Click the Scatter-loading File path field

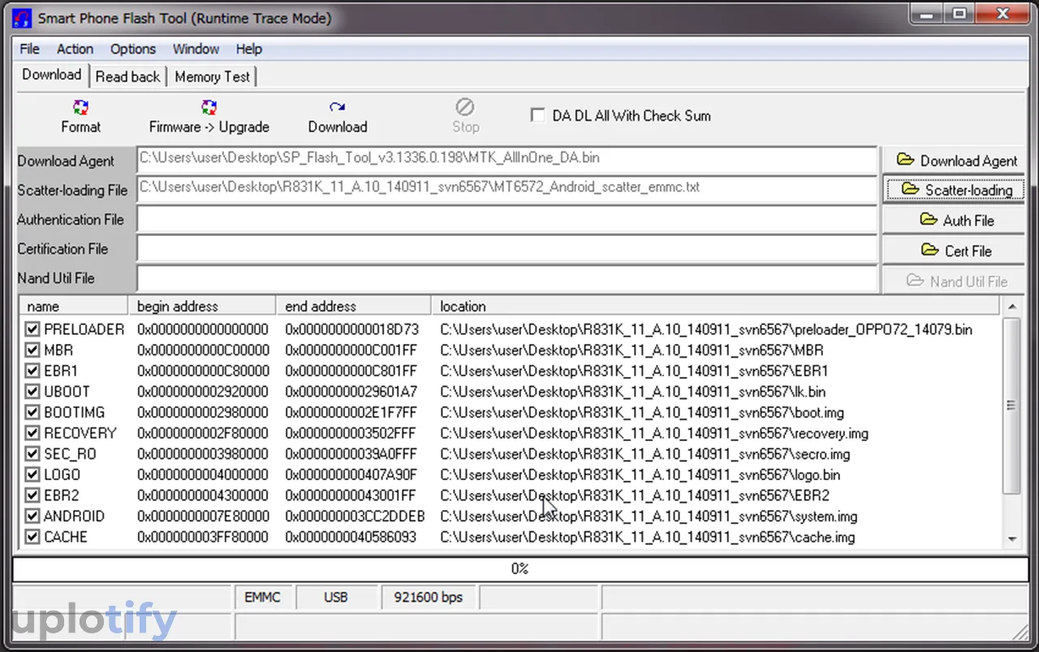(x=507, y=189)
